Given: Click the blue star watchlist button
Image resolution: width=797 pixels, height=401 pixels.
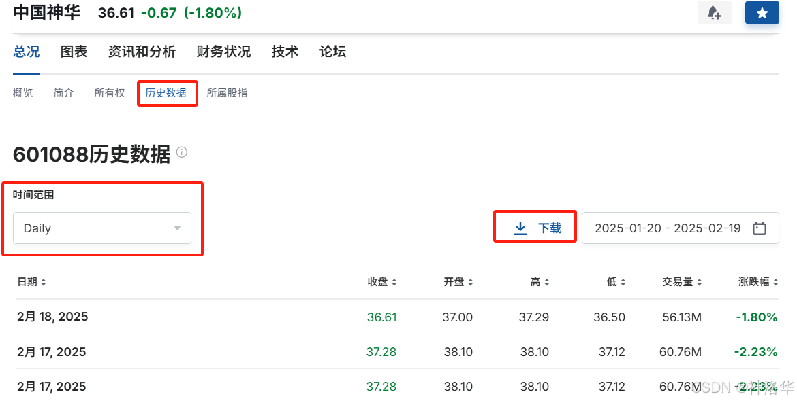Looking at the screenshot, I should [x=762, y=13].
